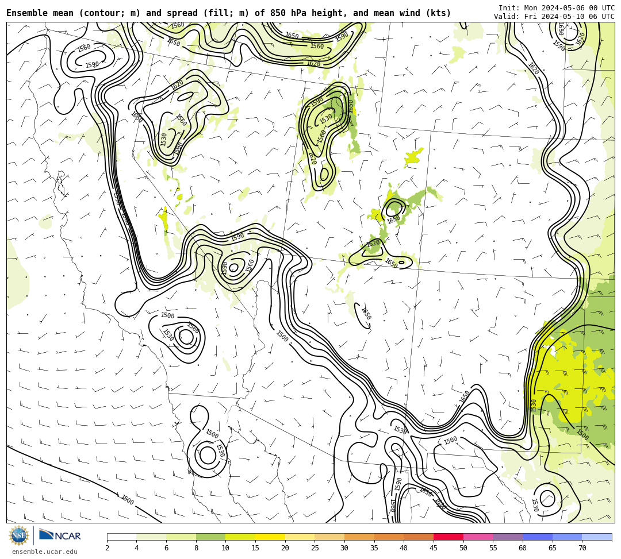This screenshot has width=621, height=559.
Task: Pick the burnt orange 40–45 colorbar segment
Action: 419,537
